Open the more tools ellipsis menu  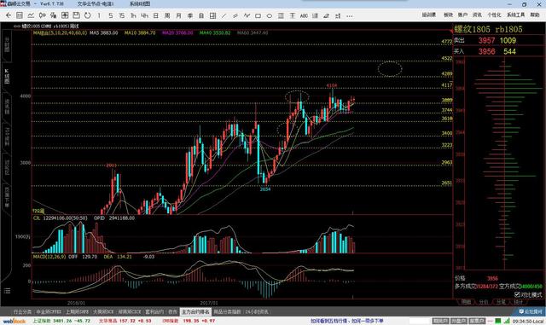[349, 15]
